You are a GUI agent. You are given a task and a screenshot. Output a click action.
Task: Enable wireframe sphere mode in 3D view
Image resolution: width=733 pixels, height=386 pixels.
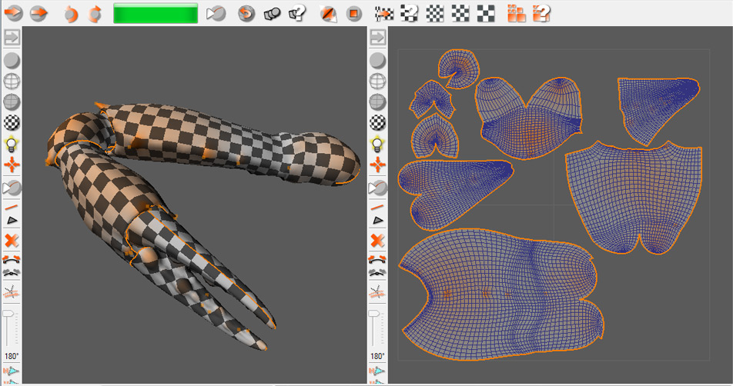click(x=12, y=82)
